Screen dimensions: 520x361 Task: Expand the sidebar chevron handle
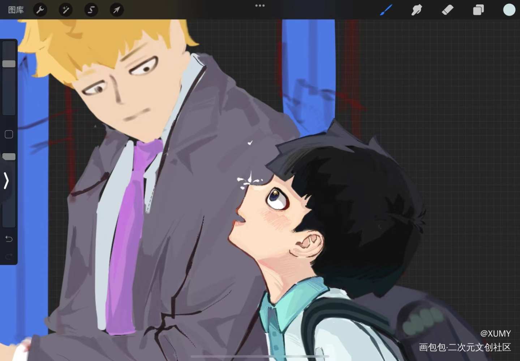6,180
